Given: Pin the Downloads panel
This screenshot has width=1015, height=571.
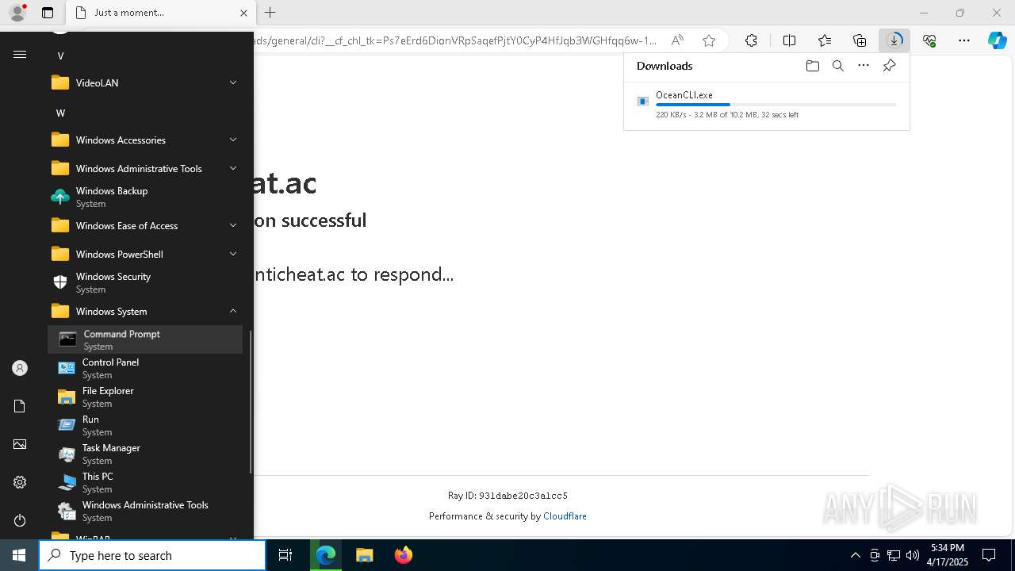Looking at the screenshot, I should click(889, 66).
